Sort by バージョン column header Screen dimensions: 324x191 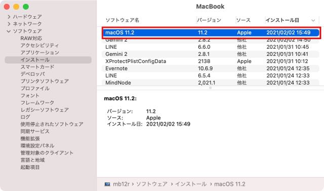click(x=209, y=20)
